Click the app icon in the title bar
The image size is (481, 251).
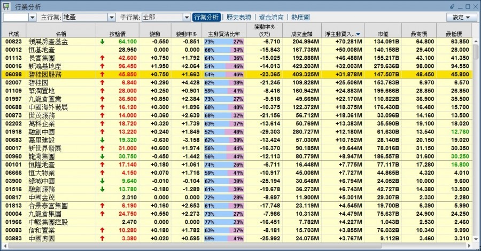[x=6, y=6]
